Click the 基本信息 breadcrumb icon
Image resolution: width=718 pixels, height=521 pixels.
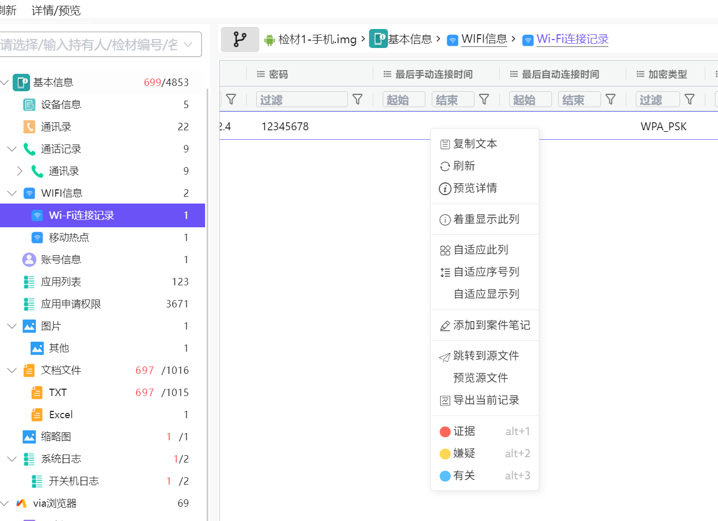(x=378, y=38)
